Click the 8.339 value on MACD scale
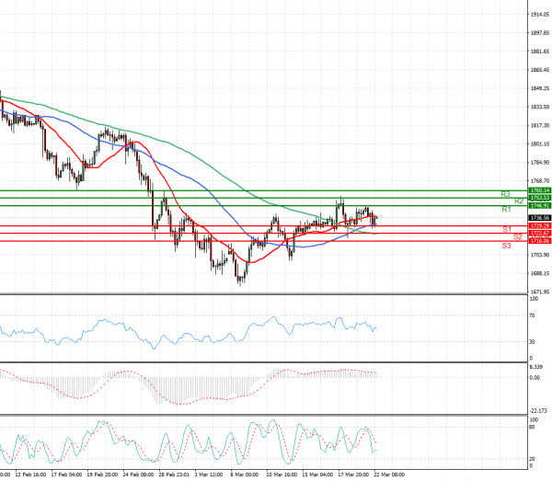This screenshot has width=552, height=481. pos(535,367)
